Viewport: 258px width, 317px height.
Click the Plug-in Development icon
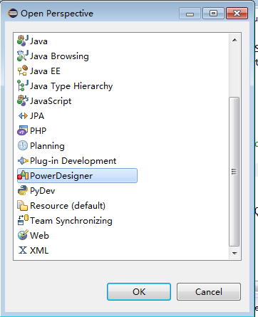point(23,160)
